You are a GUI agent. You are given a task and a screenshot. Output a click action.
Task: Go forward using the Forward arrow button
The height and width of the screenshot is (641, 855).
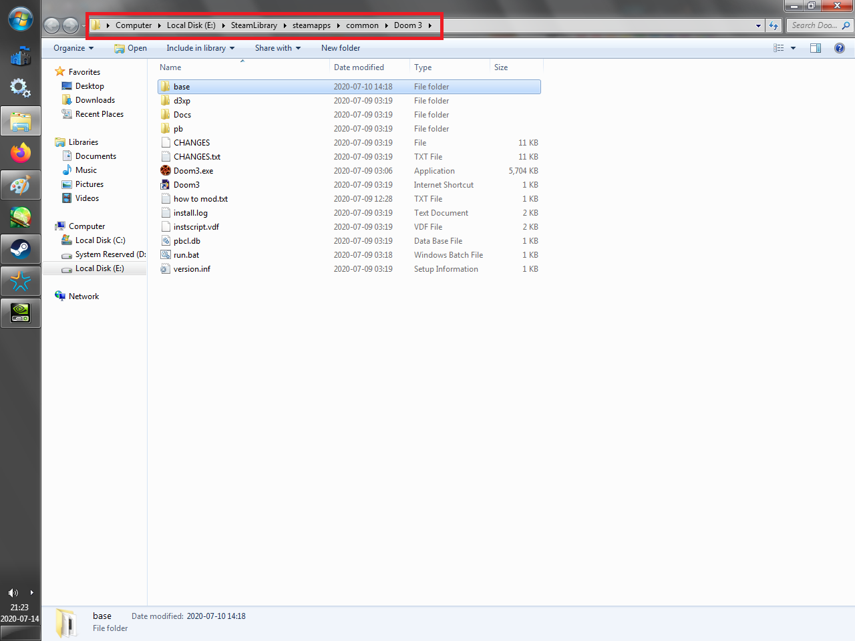pyautogui.click(x=70, y=25)
